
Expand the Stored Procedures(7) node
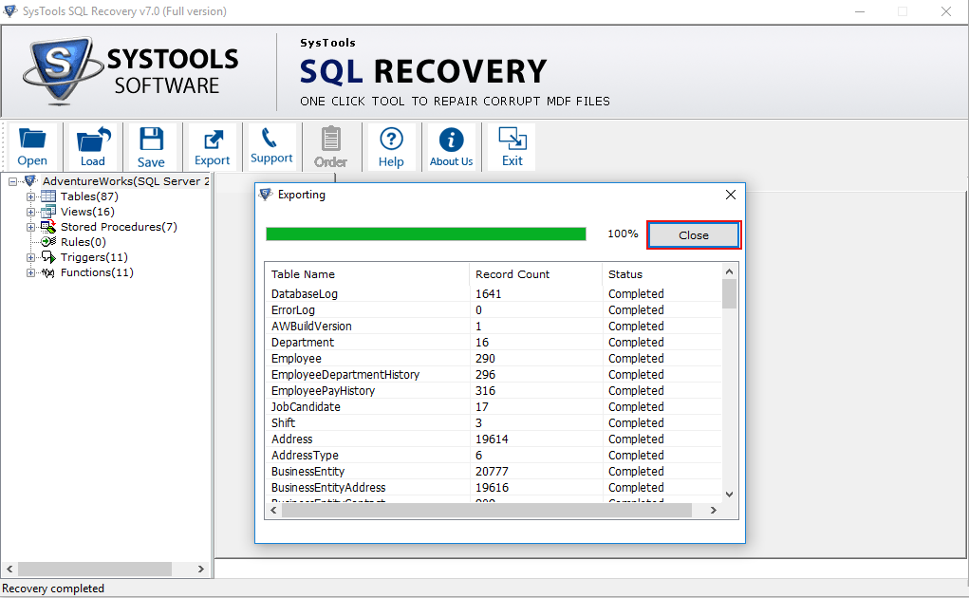point(30,228)
